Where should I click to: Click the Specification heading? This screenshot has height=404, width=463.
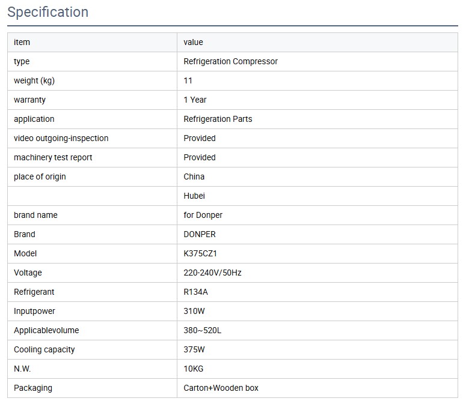48,12
